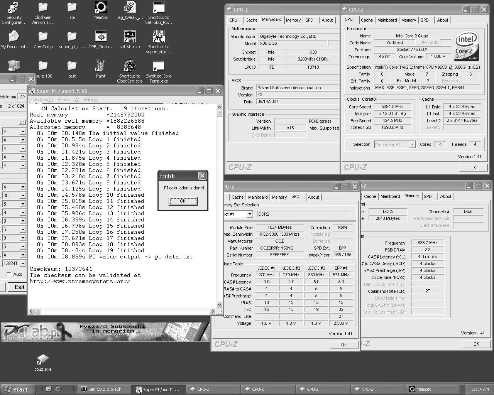Click the 'Checksum: 1037C641' line
This screenshot has height=395, width=494.
click(x=61, y=269)
